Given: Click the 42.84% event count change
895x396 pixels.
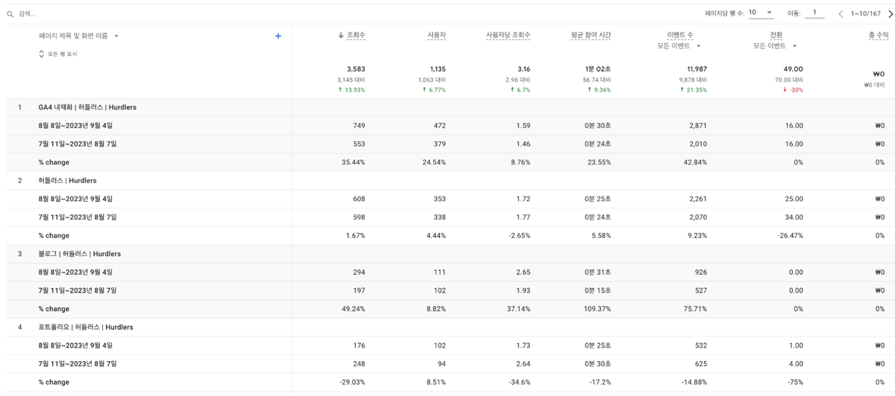Looking at the screenshot, I should [x=695, y=162].
